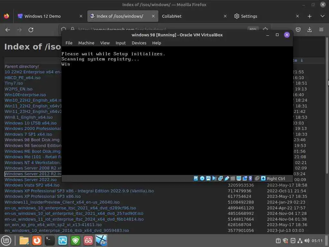Open the system monitor icon in the taskbar
This screenshot has width=329, height=247.
point(63,241)
